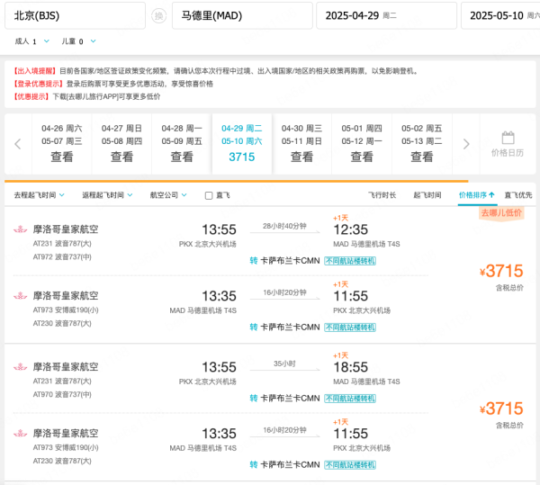Image resolution: width=540 pixels, height=485 pixels.
Task: Open 去程起飞时间 filter dropdown
Action: point(39,195)
